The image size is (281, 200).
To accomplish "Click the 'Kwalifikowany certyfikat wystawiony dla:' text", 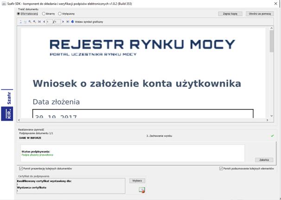I will [x=44, y=181].
